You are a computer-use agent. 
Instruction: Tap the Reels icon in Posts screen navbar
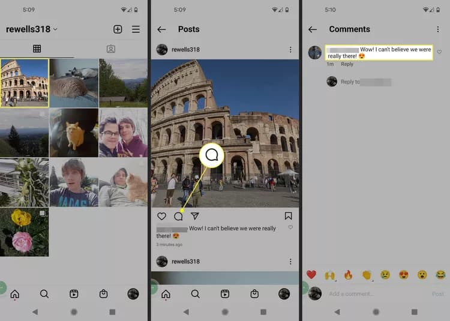pyautogui.click(x=225, y=294)
